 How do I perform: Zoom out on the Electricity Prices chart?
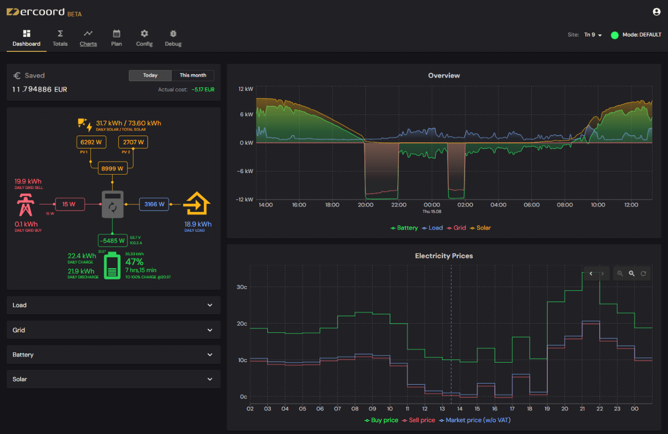(x=632, y=273)
